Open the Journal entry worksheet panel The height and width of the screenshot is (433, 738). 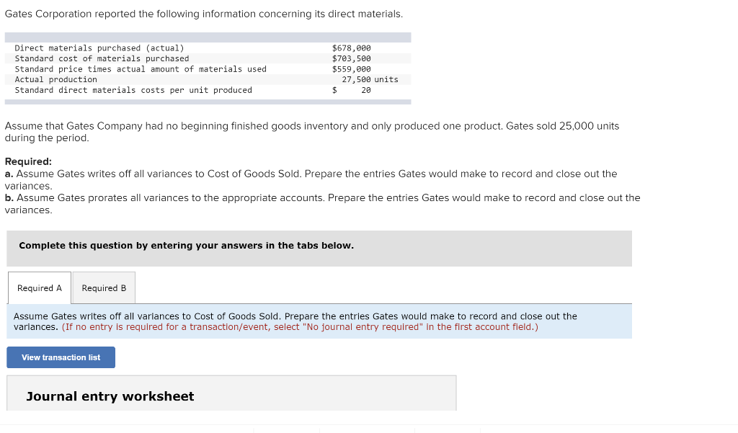(x=110, y=396)
